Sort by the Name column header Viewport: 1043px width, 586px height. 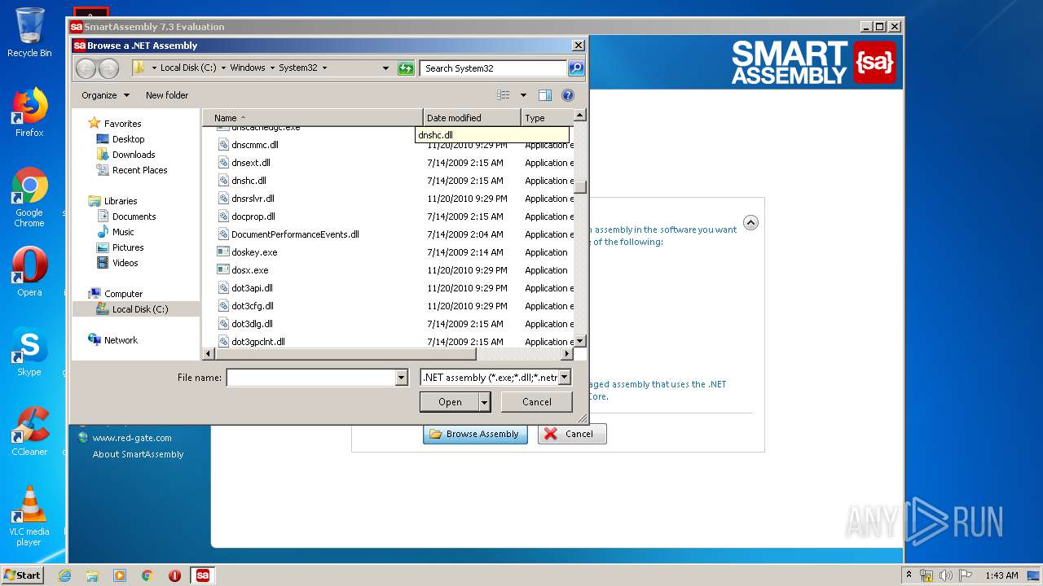click(313, 118)
